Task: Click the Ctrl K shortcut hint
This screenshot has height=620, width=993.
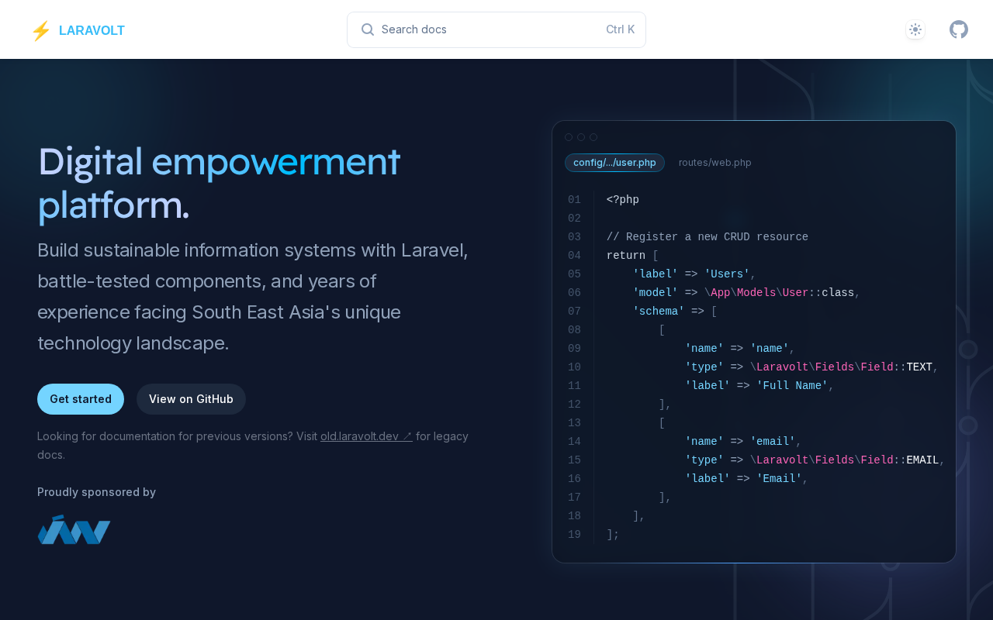Action: [x=620, y=29]
